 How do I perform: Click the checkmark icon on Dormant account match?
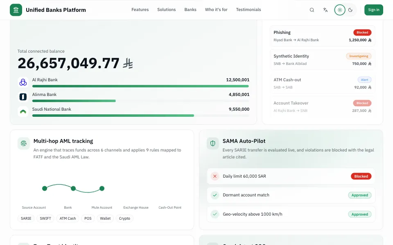point(215,195)
